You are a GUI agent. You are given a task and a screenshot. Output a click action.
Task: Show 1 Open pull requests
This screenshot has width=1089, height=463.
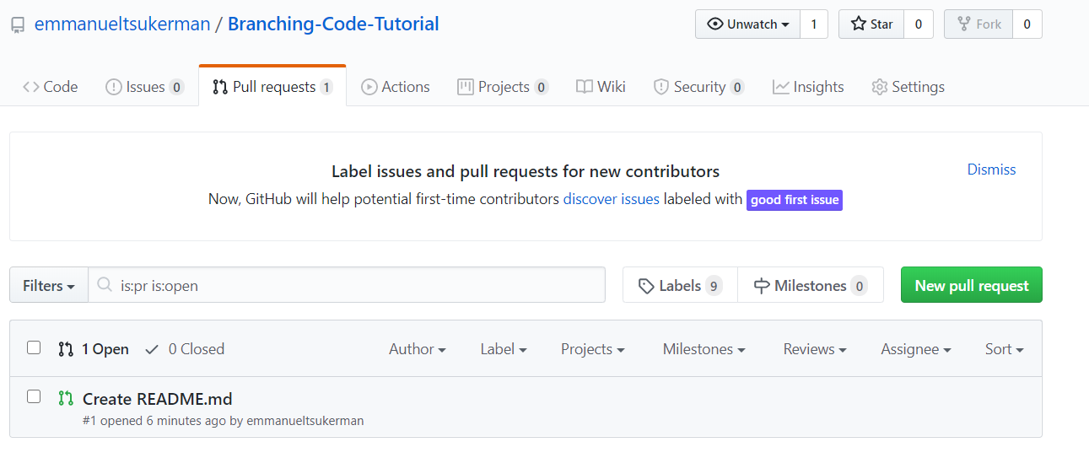94,349
